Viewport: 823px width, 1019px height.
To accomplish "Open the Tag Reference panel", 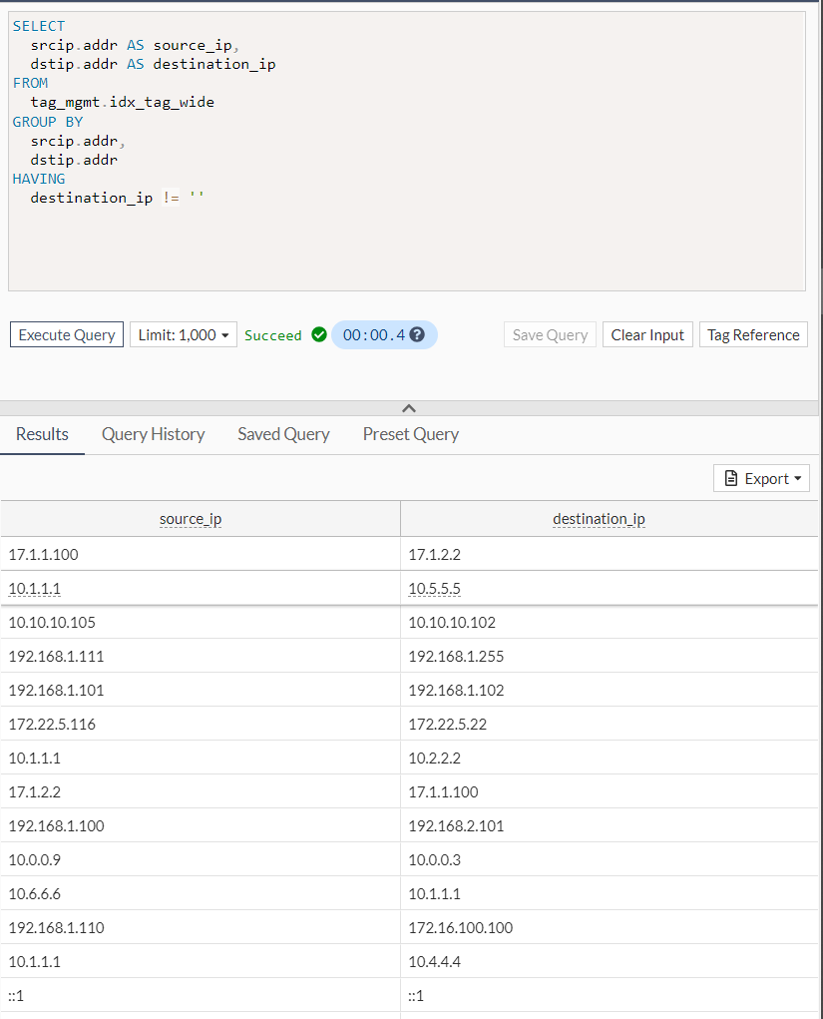I will 752,334.
